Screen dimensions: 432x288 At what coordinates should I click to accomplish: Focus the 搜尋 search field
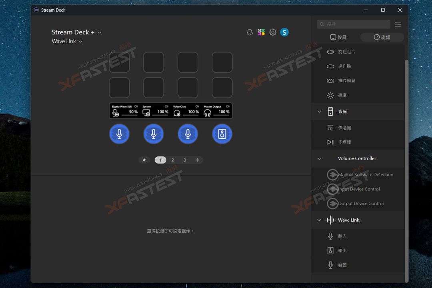pos(354,24)
